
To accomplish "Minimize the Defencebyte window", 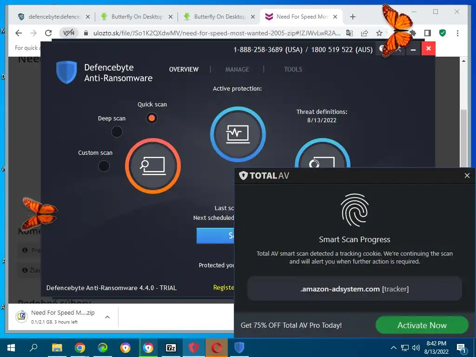I will pos(413,48).
